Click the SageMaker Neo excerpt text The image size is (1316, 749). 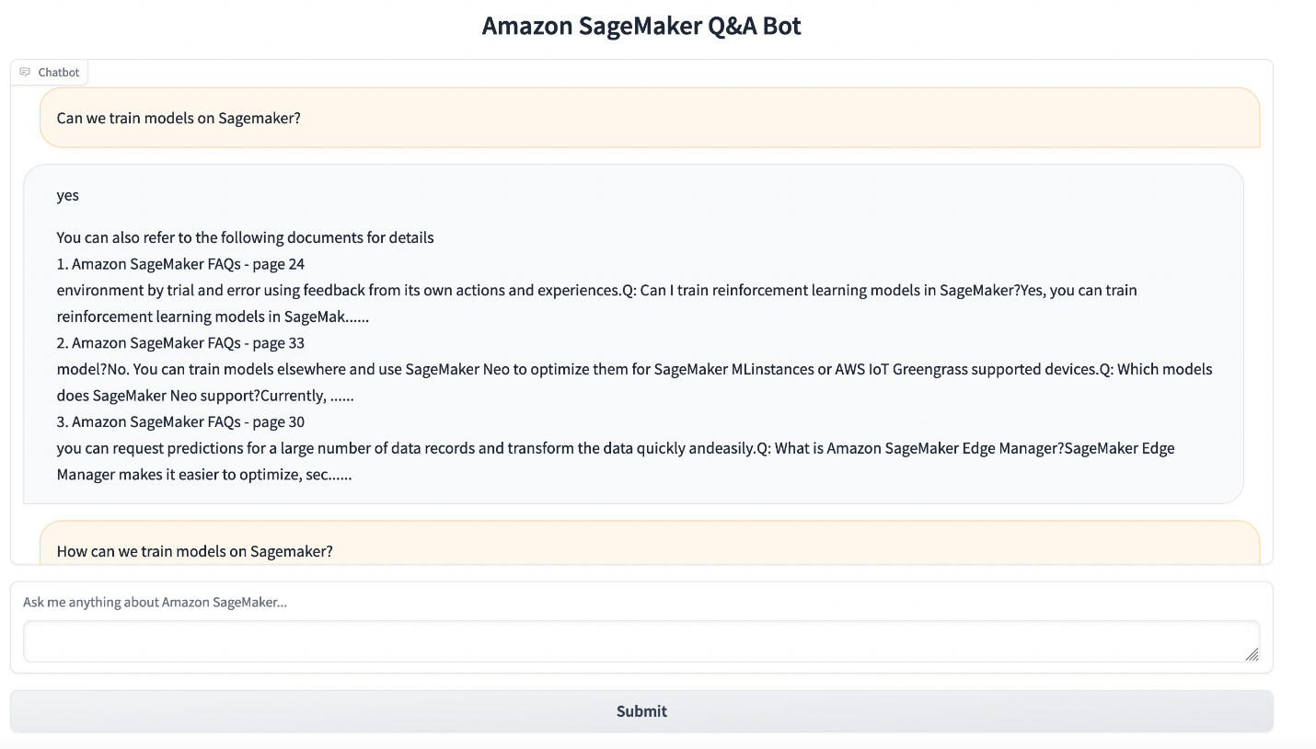point(633,368)
